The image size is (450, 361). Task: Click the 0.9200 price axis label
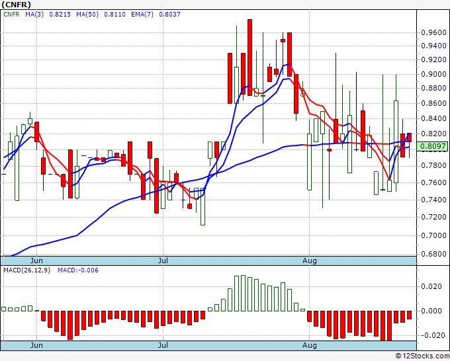[433, 60]
